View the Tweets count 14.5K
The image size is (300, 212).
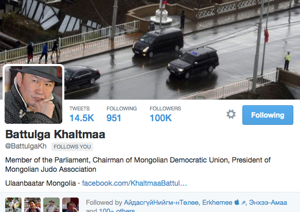[82, 115]
